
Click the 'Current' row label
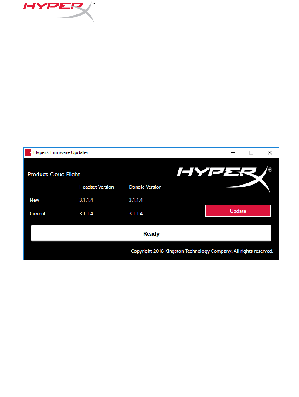38,214
